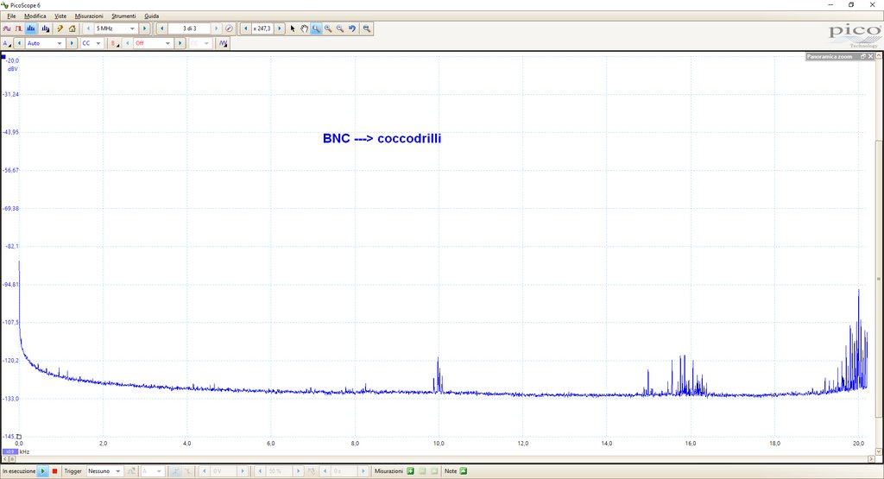
Task: Click the green start capture button
Action: pyautogui.click(x=43, y=471)
